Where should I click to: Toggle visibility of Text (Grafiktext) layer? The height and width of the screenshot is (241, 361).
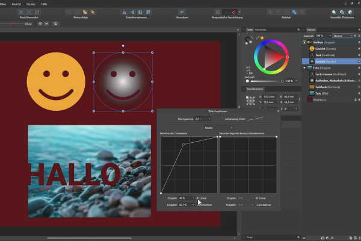click(x=359, y=55)
